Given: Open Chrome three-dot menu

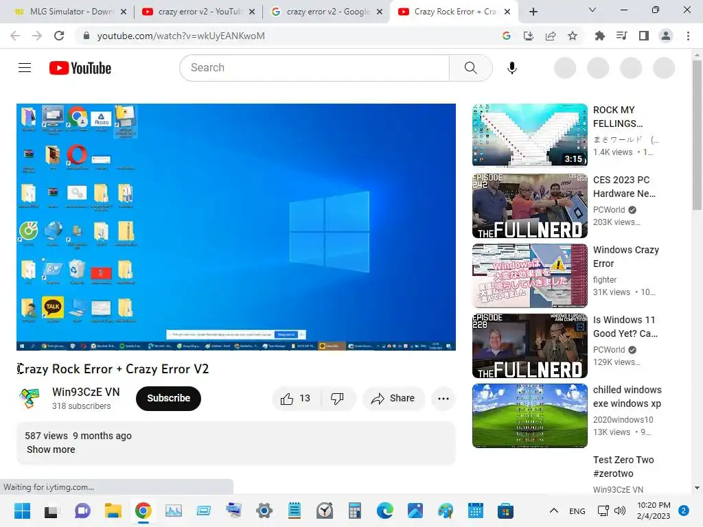Looking at the screenshot, I should tap(688, 36).
